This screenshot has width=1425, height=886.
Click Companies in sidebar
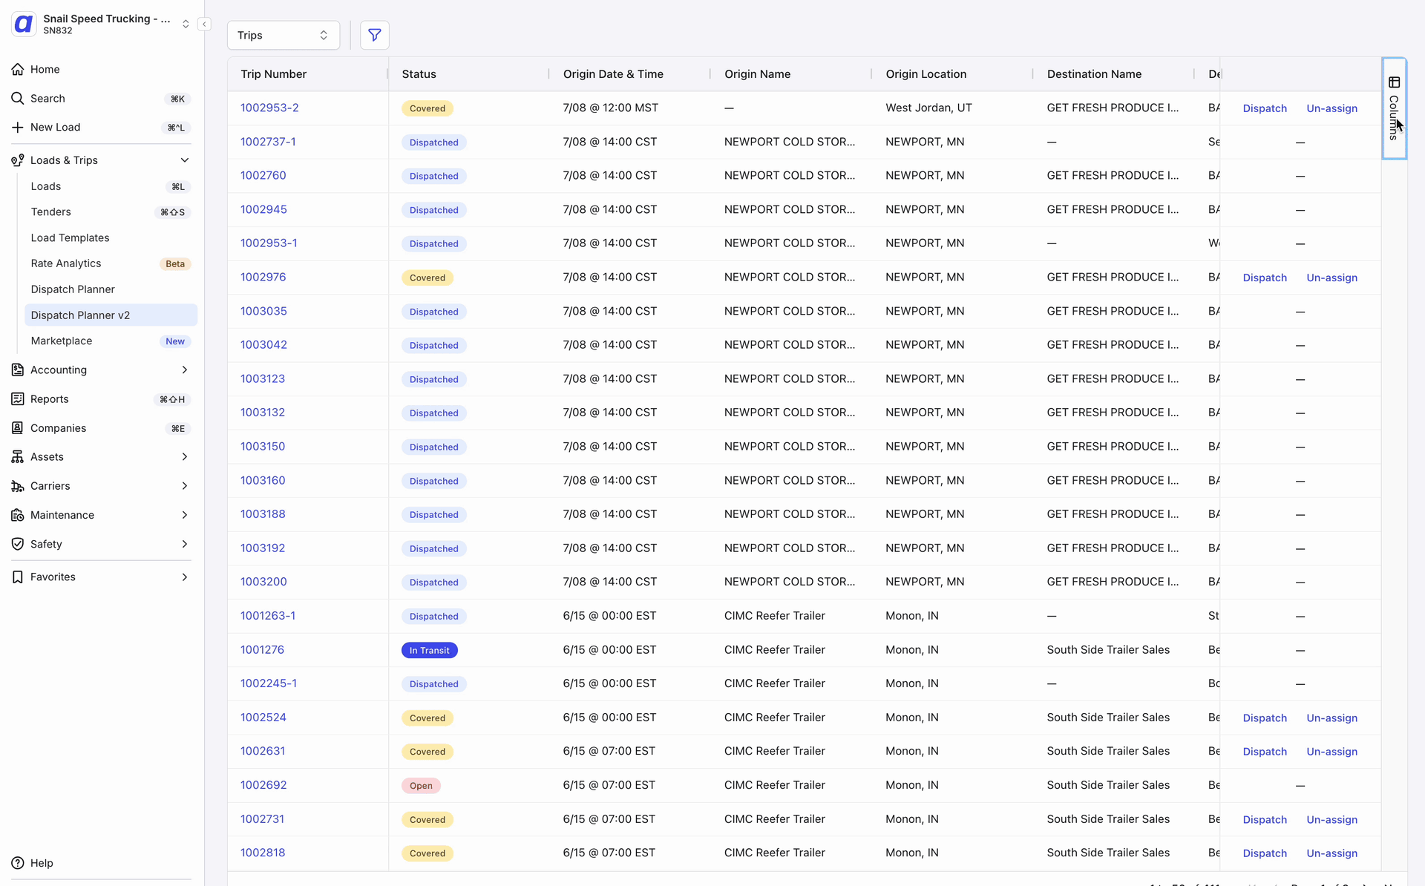[59, 428]
